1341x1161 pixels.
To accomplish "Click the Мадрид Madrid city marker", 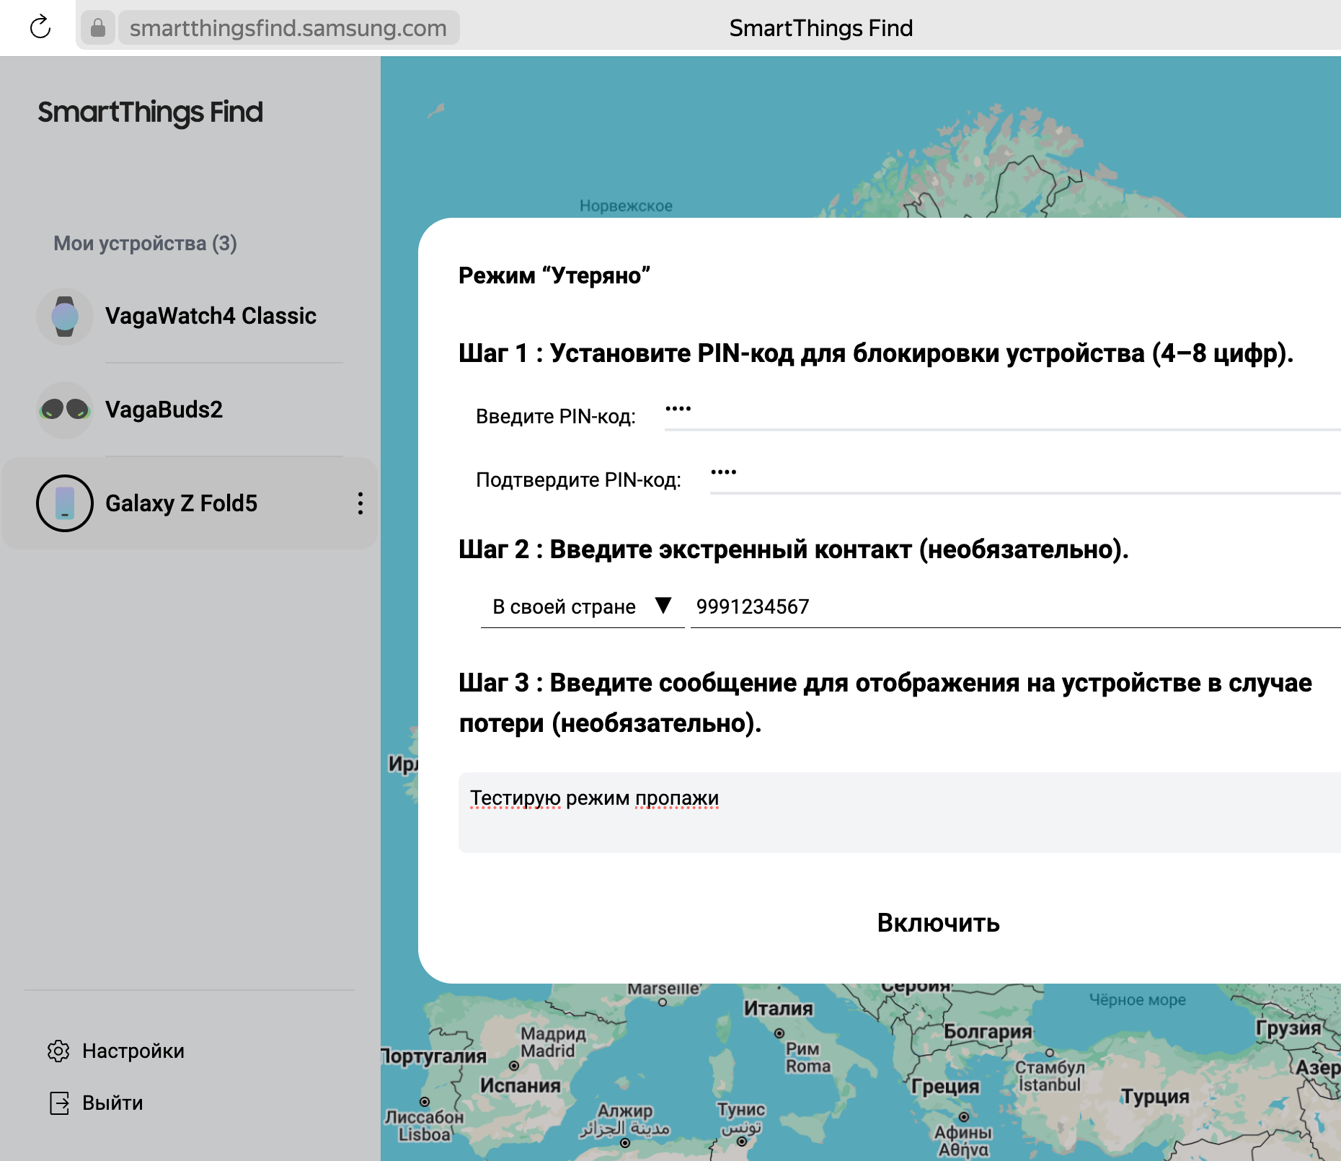I will (514, 1066).
